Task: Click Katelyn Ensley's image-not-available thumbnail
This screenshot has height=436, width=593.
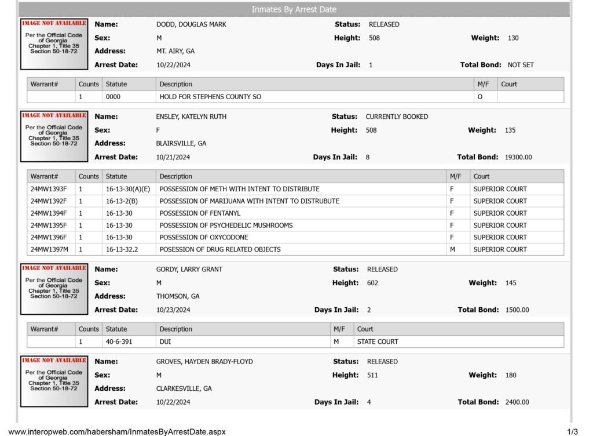Action: [x=54, y=136]
